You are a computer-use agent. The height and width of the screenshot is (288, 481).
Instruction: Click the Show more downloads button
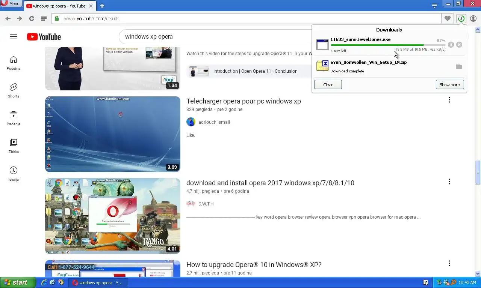coord(450,85)
